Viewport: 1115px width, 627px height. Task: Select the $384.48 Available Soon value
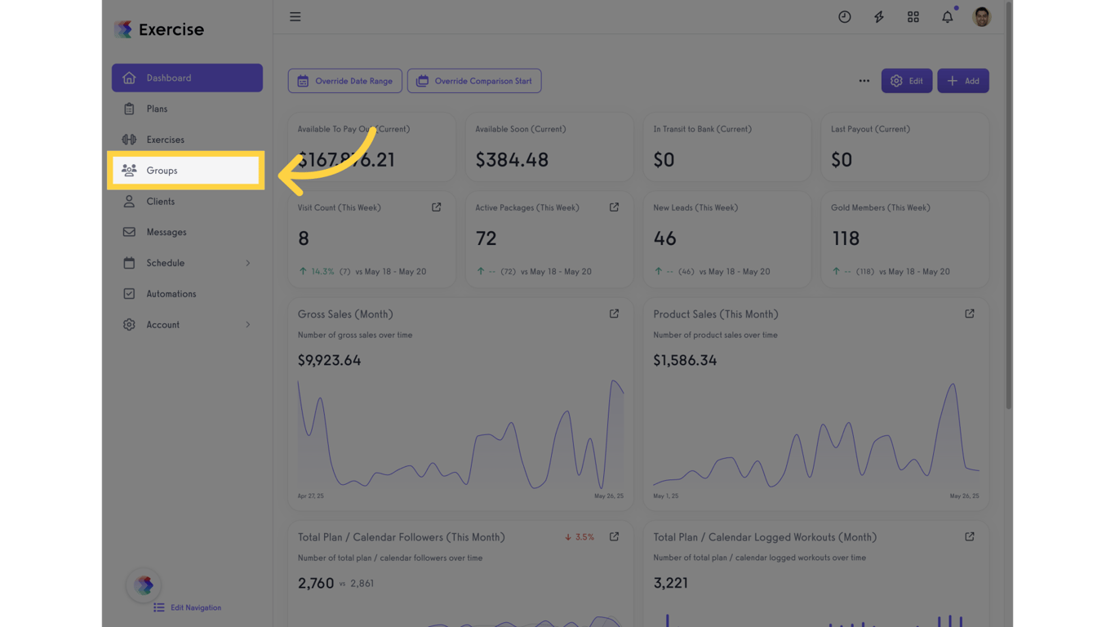click(x=512, y=160)
